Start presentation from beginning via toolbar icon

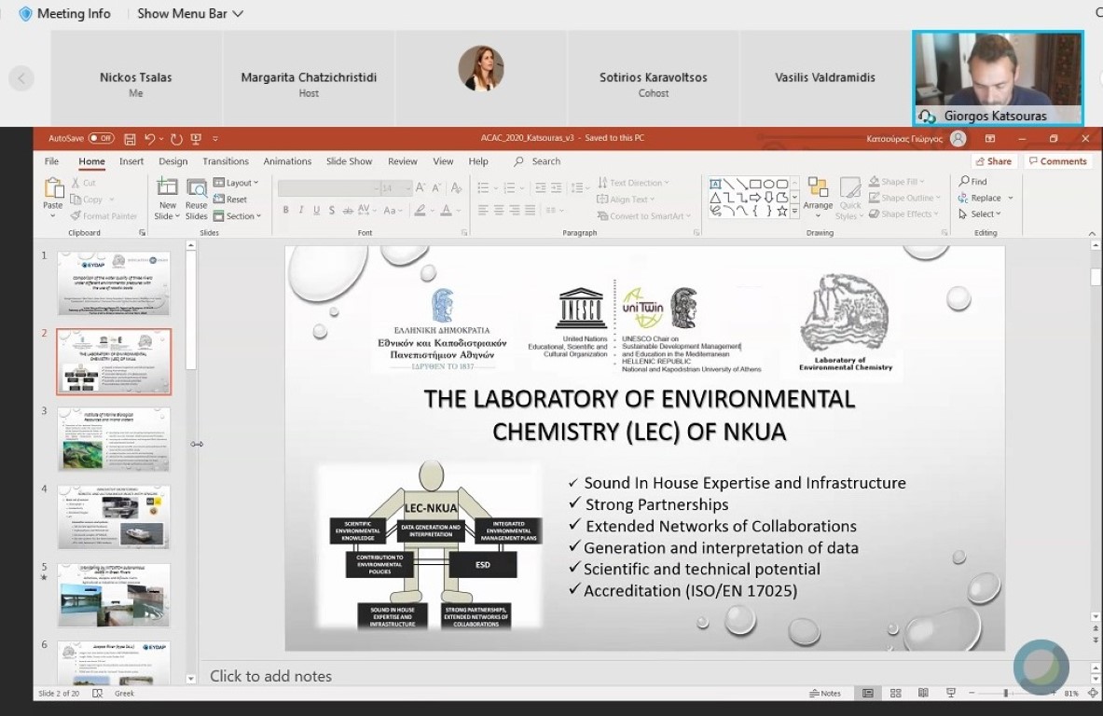(x=196, y=139)
